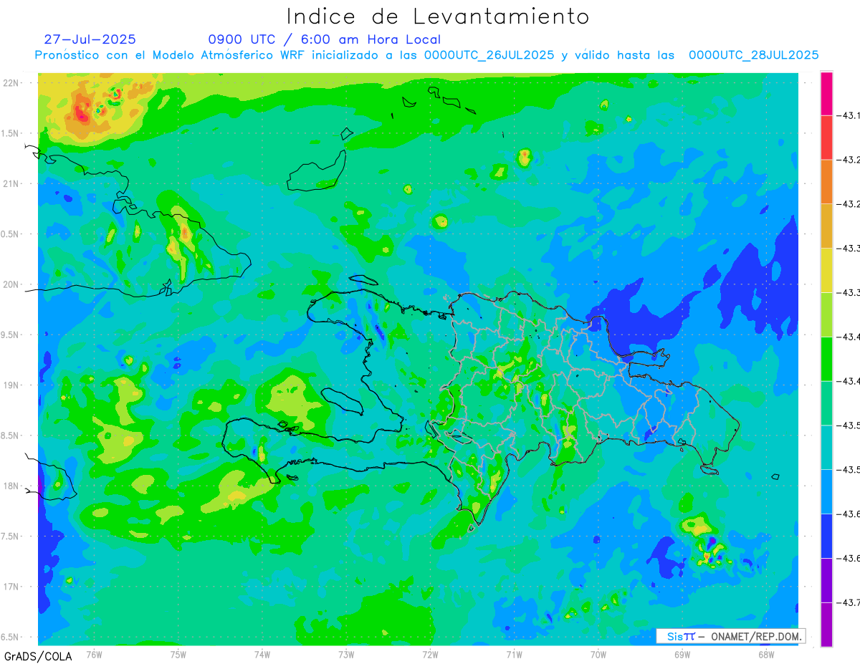This screenshot has height=664, width=860.
Task: Click the 7.5N latitude label
Action: pos(11,536)
